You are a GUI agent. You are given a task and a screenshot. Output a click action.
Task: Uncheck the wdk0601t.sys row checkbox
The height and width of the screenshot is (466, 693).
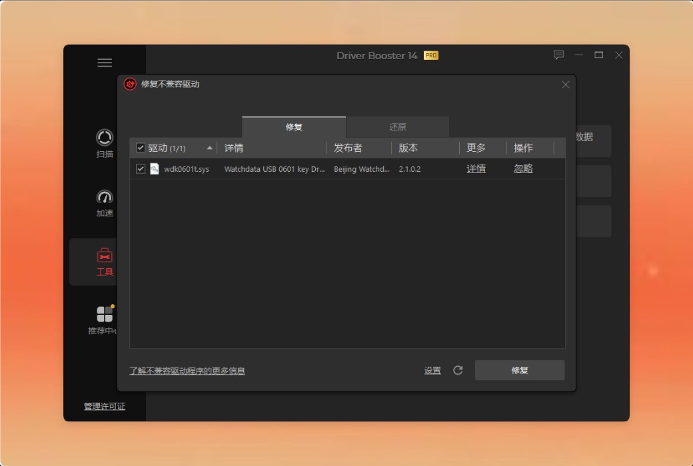pyautogui.click(x=141, y=168)
